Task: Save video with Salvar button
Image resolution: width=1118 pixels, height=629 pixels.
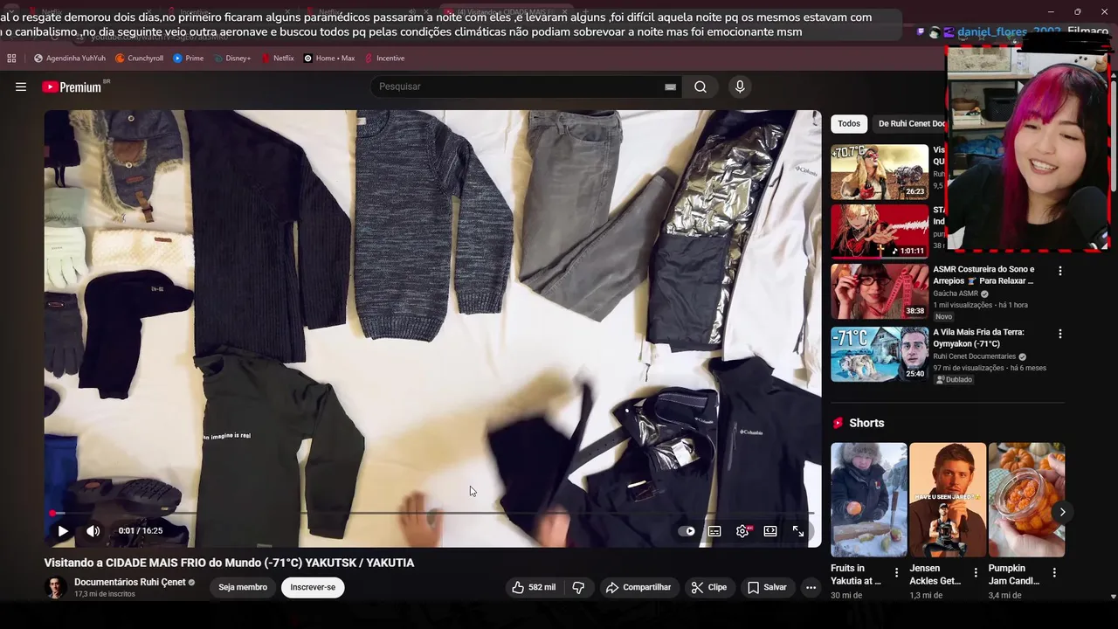Action: (767, 587)
